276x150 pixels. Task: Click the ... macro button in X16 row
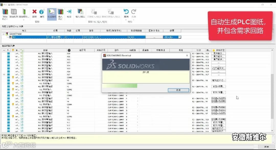point(218,71)
